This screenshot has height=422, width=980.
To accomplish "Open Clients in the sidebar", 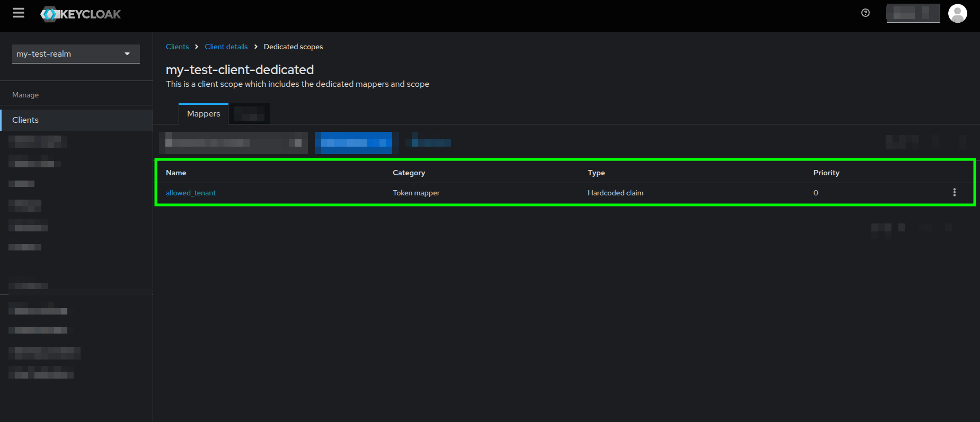I will (x=76, y=120).
